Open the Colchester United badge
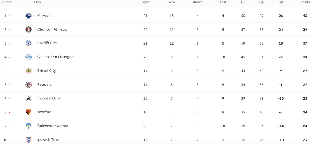This screenshot has width=311, height=144. (29, 126)
